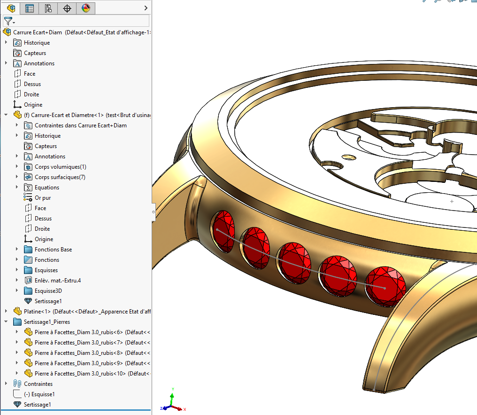
Task: Switch to the PropertyManager tab
Action: tap(30, 8)
